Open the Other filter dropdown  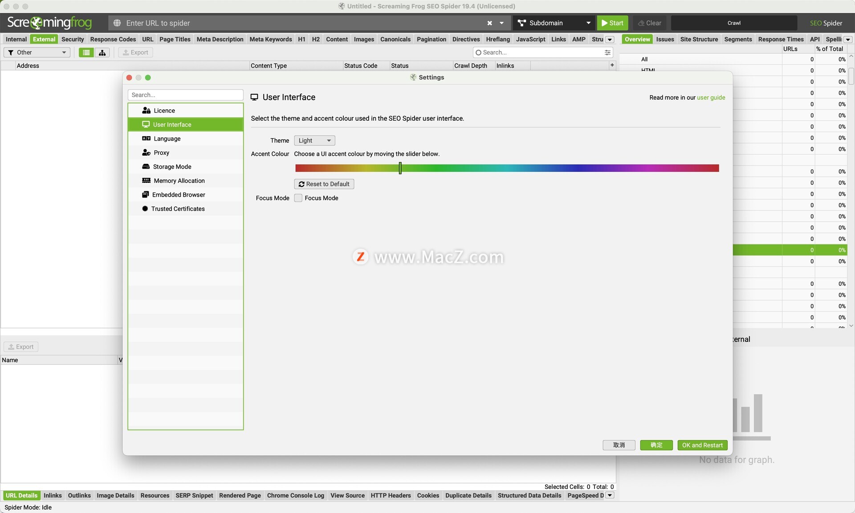point(37,53)
